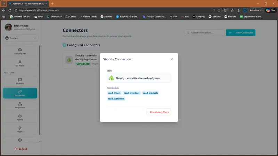Select the read_customers permission tag
278x156 pixels.
tap(116, 99)
